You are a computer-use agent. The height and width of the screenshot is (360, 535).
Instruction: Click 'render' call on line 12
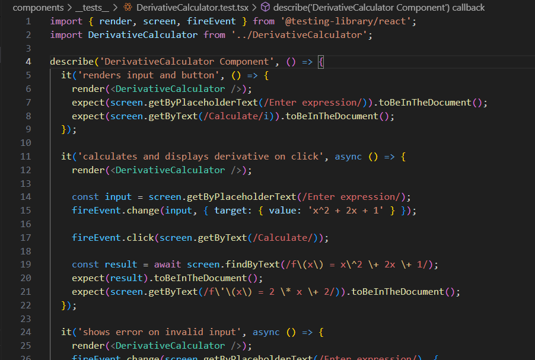click(88, 170)
